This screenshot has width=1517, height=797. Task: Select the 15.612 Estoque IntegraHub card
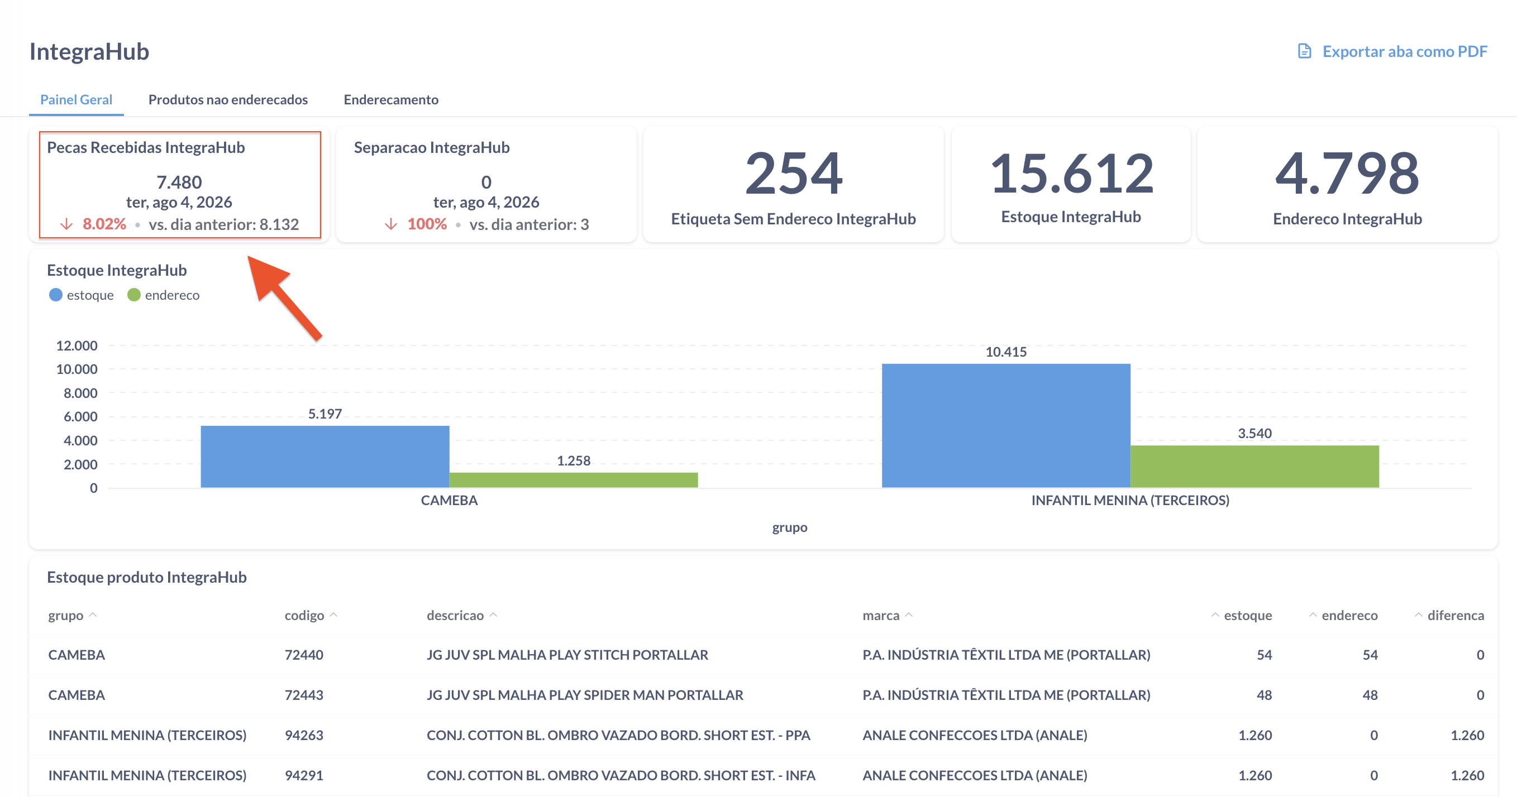(1071, 184)
